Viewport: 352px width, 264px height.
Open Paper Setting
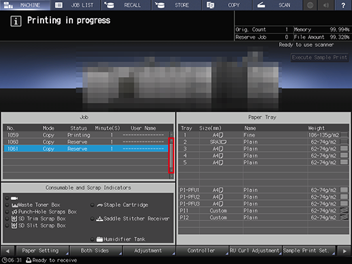(42, 250)
